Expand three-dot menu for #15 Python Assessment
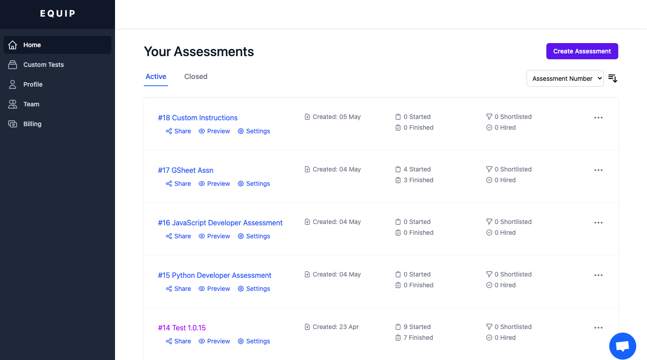Screen dimensions: 647x360 (x=598, y=275)
